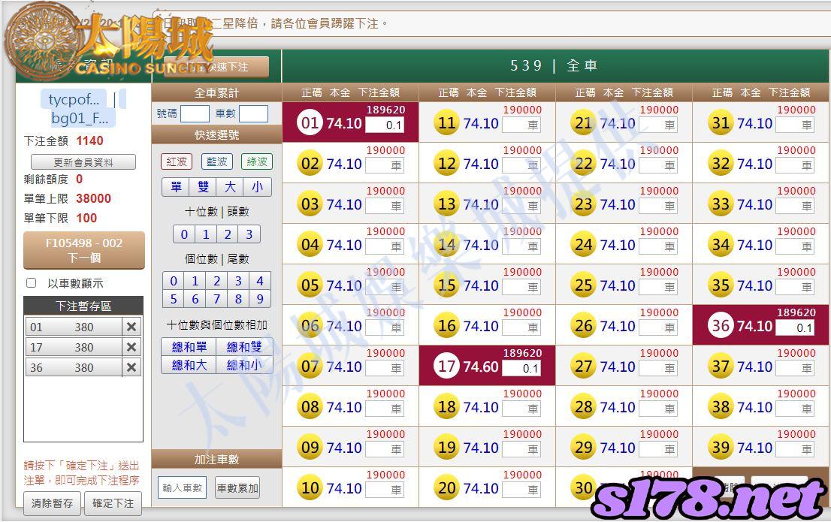Select number ball 10

point(310,488)
